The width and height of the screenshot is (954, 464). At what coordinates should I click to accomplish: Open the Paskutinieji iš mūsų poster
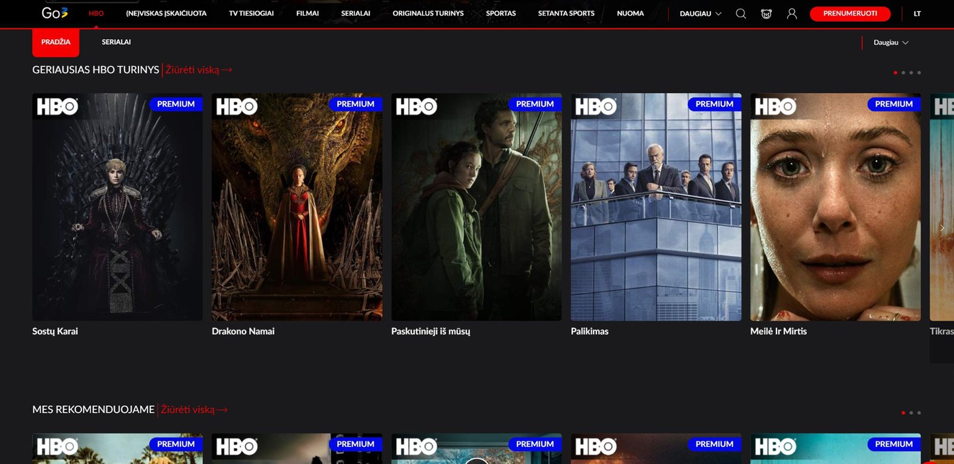pyautogui.click(x=476, y=207)
